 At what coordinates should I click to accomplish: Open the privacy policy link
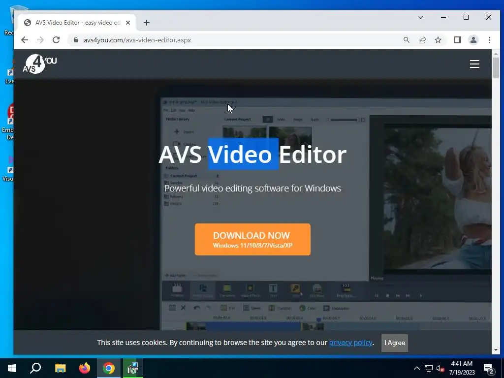(350, 343)
